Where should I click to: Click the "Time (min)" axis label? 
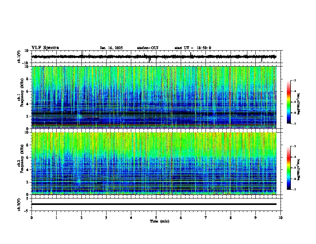pyautogui.click(x=160, y=221)
